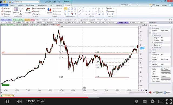
Task: Select the red funnel tool in Herramientas
Action: tap(72, 14)
